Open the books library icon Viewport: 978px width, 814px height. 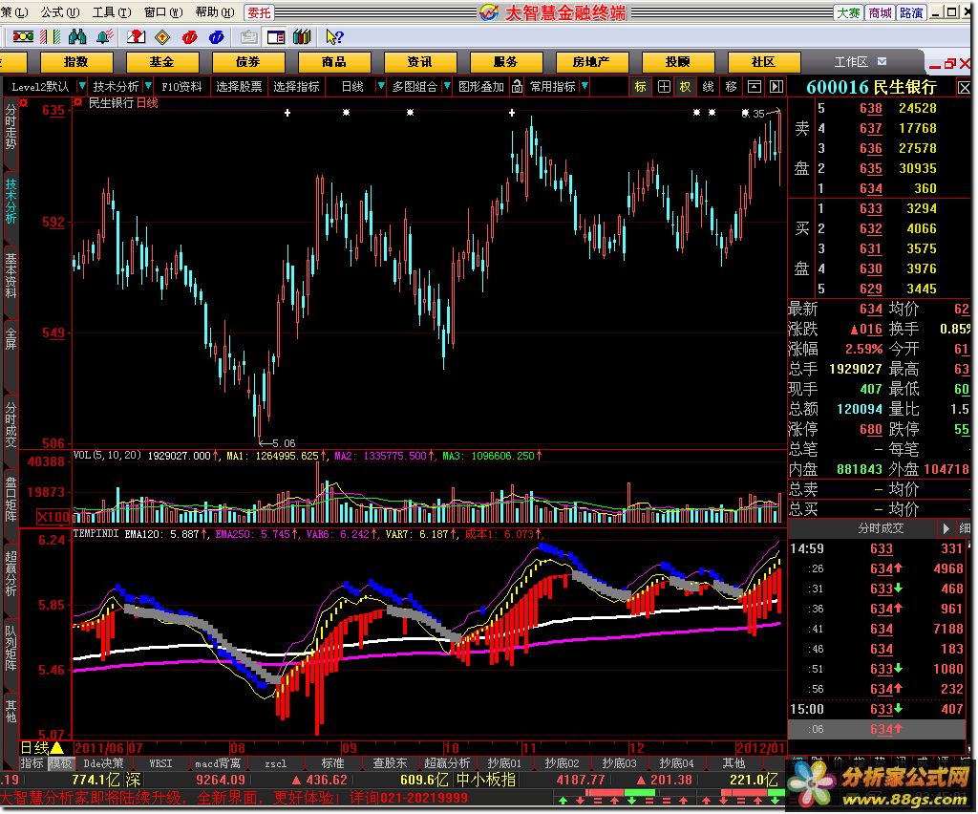tap(302, 37)
